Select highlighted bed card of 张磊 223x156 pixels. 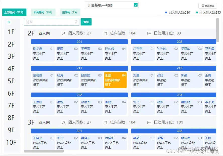point(115,80)
